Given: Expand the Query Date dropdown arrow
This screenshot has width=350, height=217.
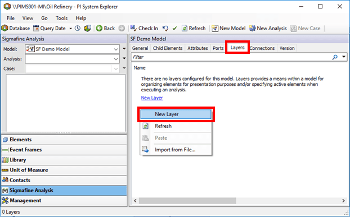Looking at the screenshot, I should [70, 29].
